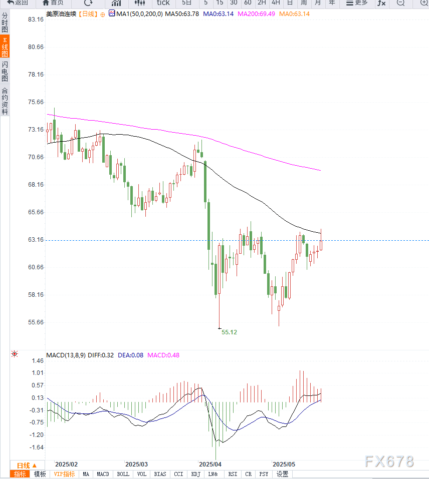
Task: Refresh the chart with the reload icon
Action: pyautogui.click(x=88, y=3)
